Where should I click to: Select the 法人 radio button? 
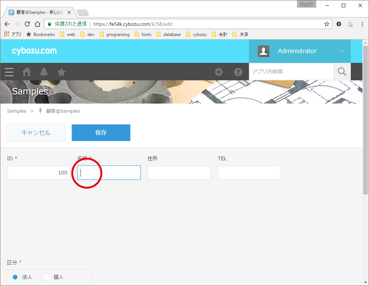coord(15,277)
